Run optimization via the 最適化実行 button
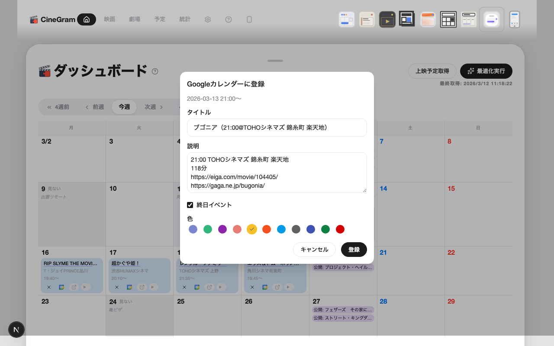The height and width of the screenshot is (346, 554). (486, 71)
